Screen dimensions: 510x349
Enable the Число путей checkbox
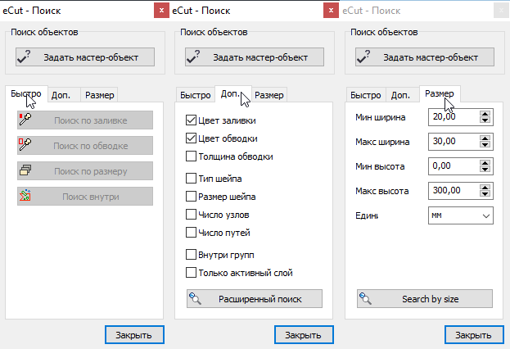pyautogui.click(x=191, y=233)
